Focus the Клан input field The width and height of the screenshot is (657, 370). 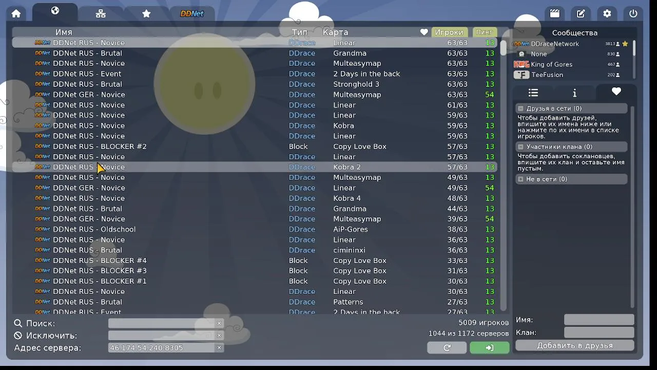tap(599, 332)
